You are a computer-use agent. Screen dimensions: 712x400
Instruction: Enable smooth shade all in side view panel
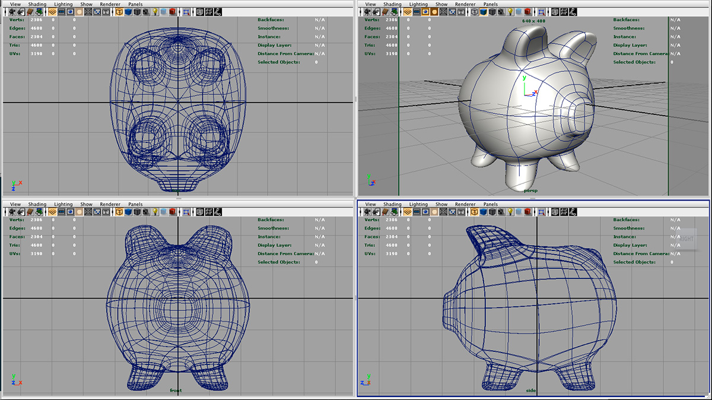click(484, 212)
